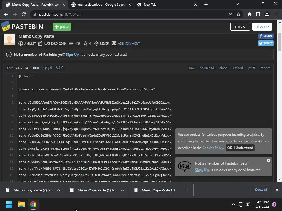Reload the Pastebin page

pyautogui.click(x=24, y=14)
